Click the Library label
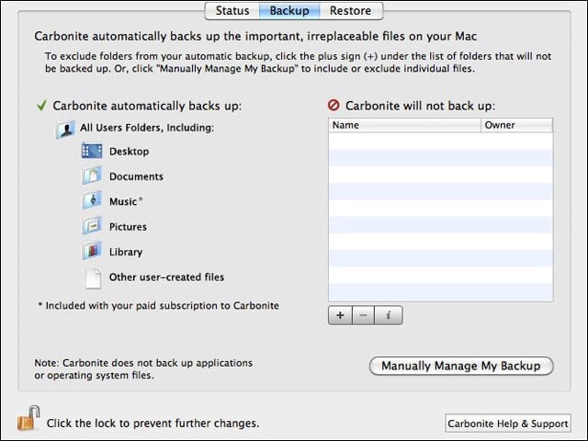 click(126, 252)
